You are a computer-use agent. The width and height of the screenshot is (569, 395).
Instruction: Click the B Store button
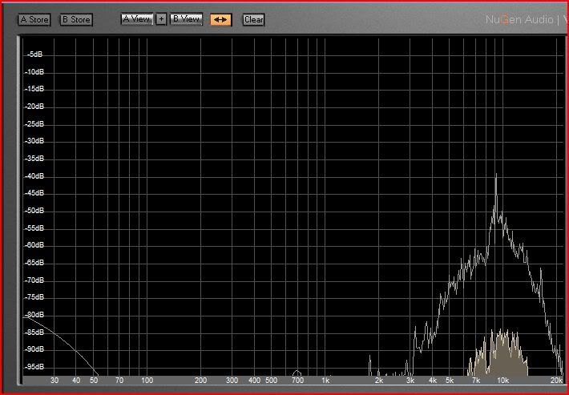pyautogui.click(x=76, y=19)
